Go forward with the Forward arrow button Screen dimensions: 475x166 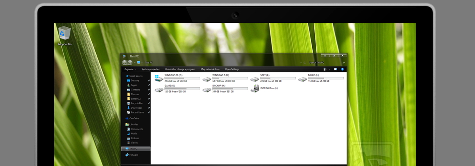(130, 62)
